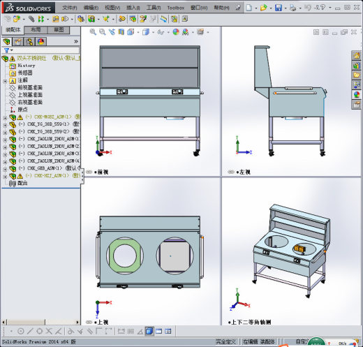Open the Section View tool
Viewport: 363px width, 347px height.
[121, 32]
